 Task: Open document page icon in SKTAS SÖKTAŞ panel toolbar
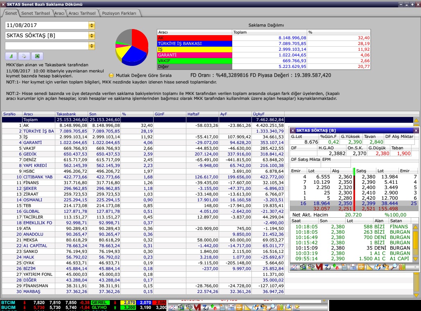point(344,267)
